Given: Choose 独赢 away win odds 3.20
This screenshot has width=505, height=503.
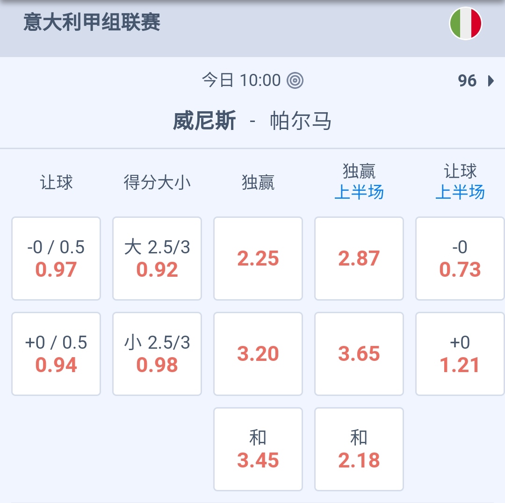Looking at the screenshot, I should click(258, 354).
